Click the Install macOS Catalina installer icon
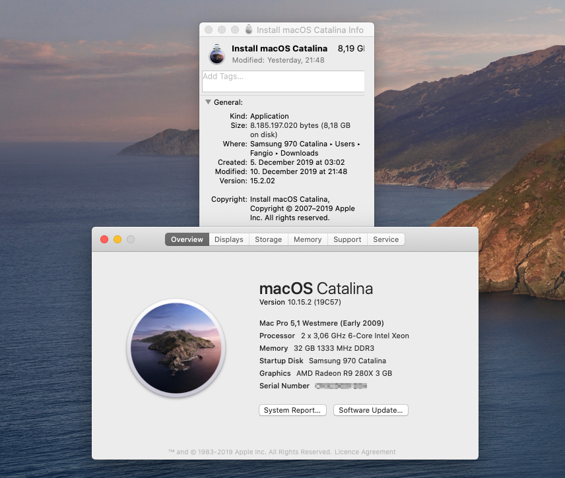This screenshot has height=478, width=565. (217, 54)
